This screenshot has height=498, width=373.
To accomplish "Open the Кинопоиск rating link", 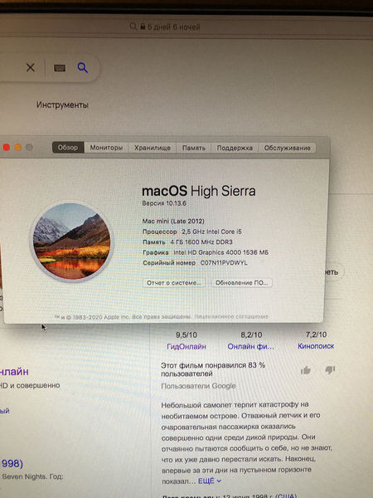I will [316, 346].
